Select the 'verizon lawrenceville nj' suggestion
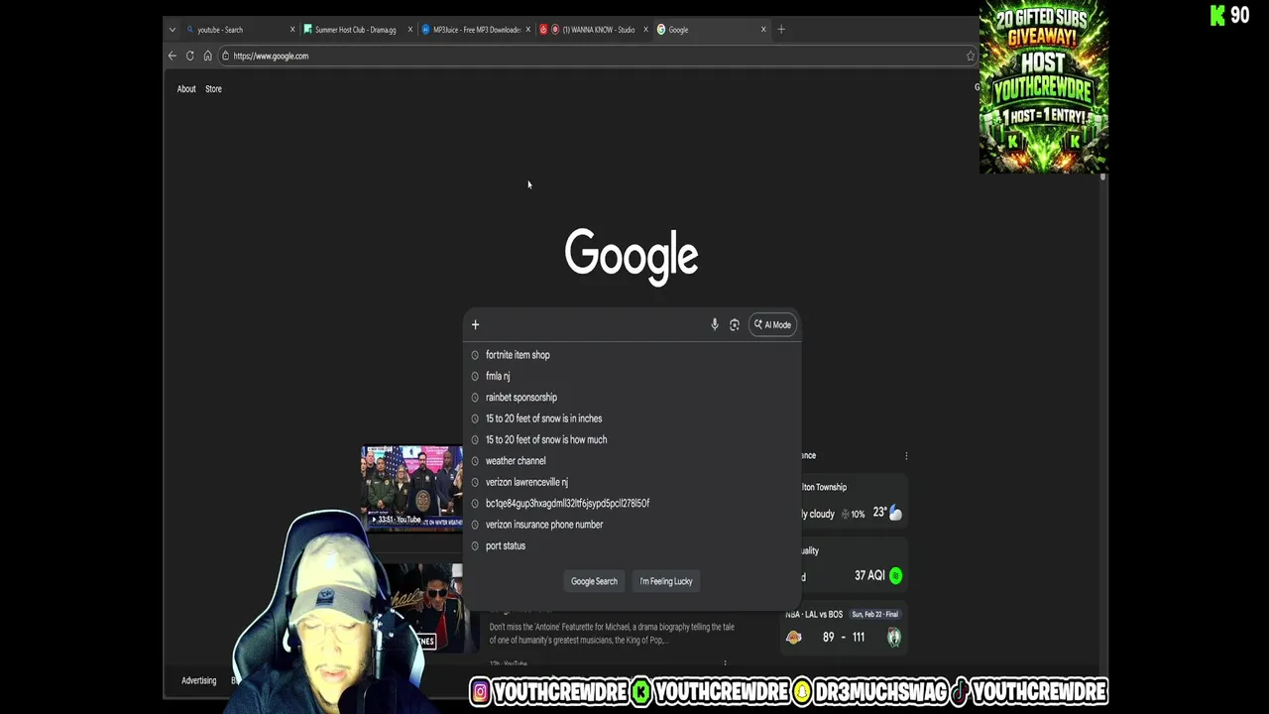 click(x=632, y=482)
